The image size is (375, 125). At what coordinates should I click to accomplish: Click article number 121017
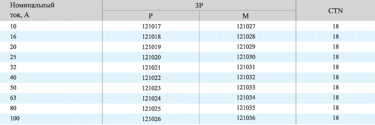point(151,26)
